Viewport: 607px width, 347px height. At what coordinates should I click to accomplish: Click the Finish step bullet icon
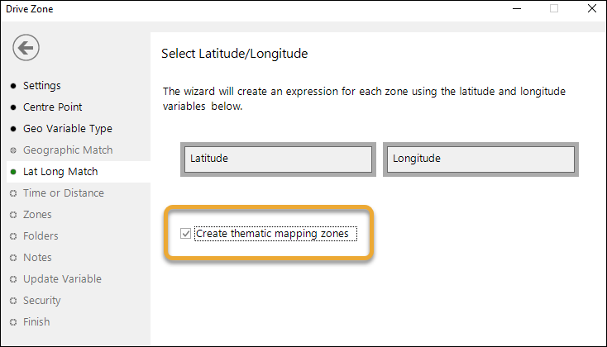[13, 322]
